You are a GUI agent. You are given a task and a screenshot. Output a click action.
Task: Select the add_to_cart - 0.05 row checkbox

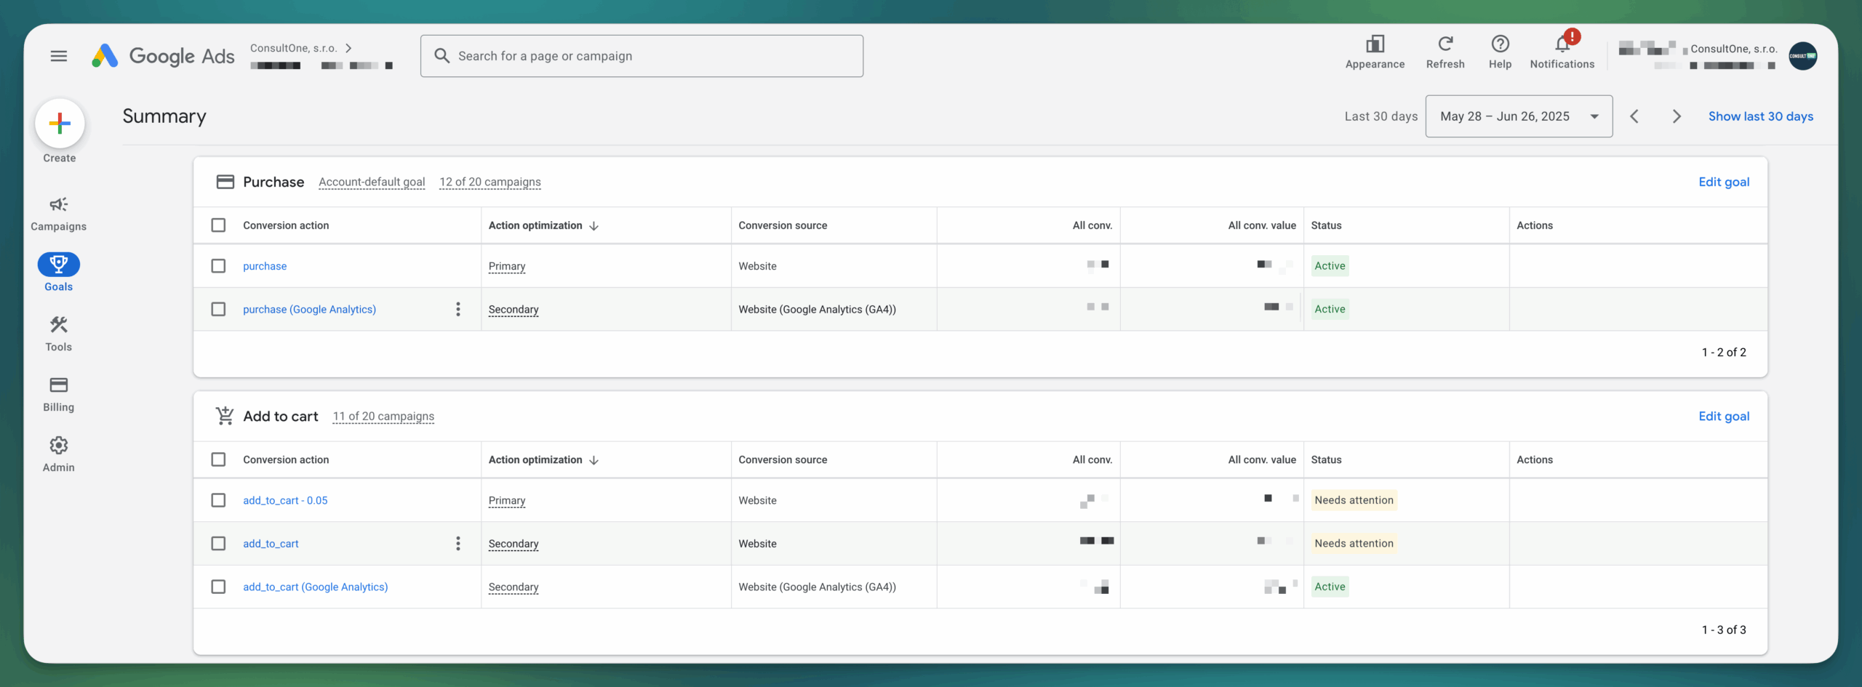pyautogui.click(x=218, y=500)
